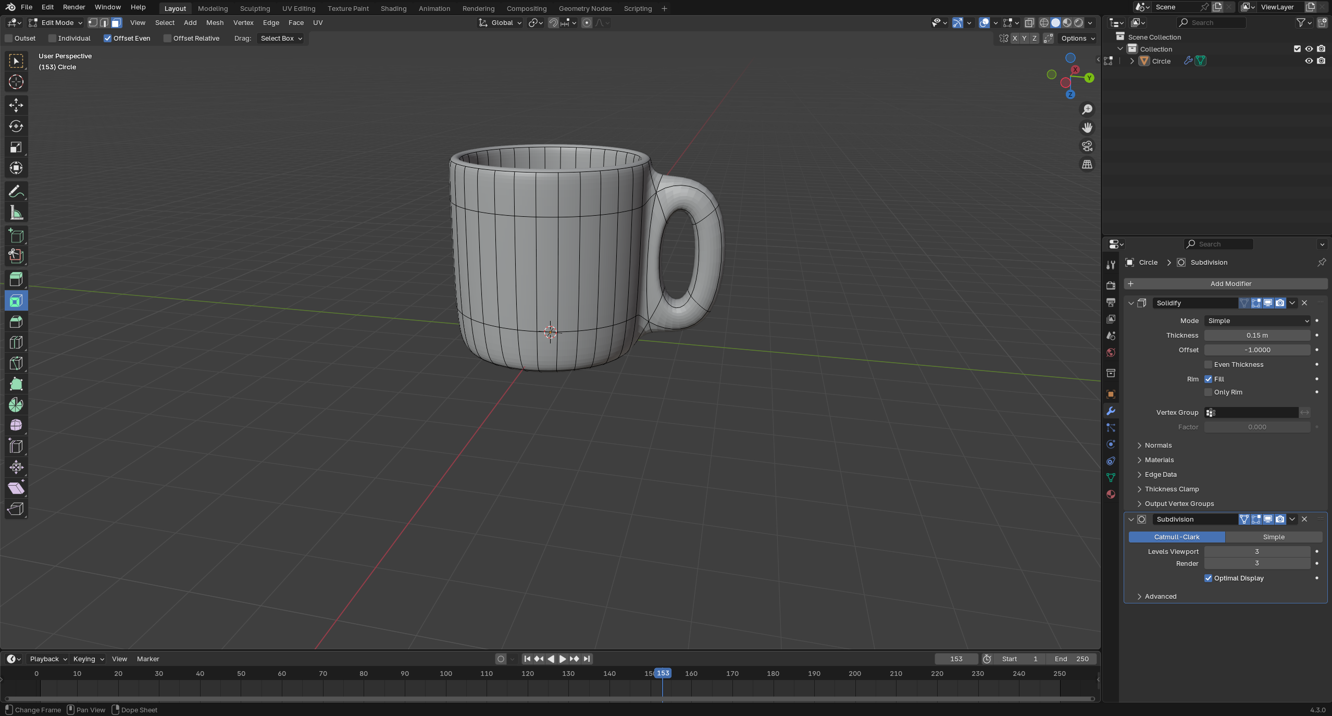
Task: Select the Bevel tool
Action: pyautogui.click(x=16, y=322)
